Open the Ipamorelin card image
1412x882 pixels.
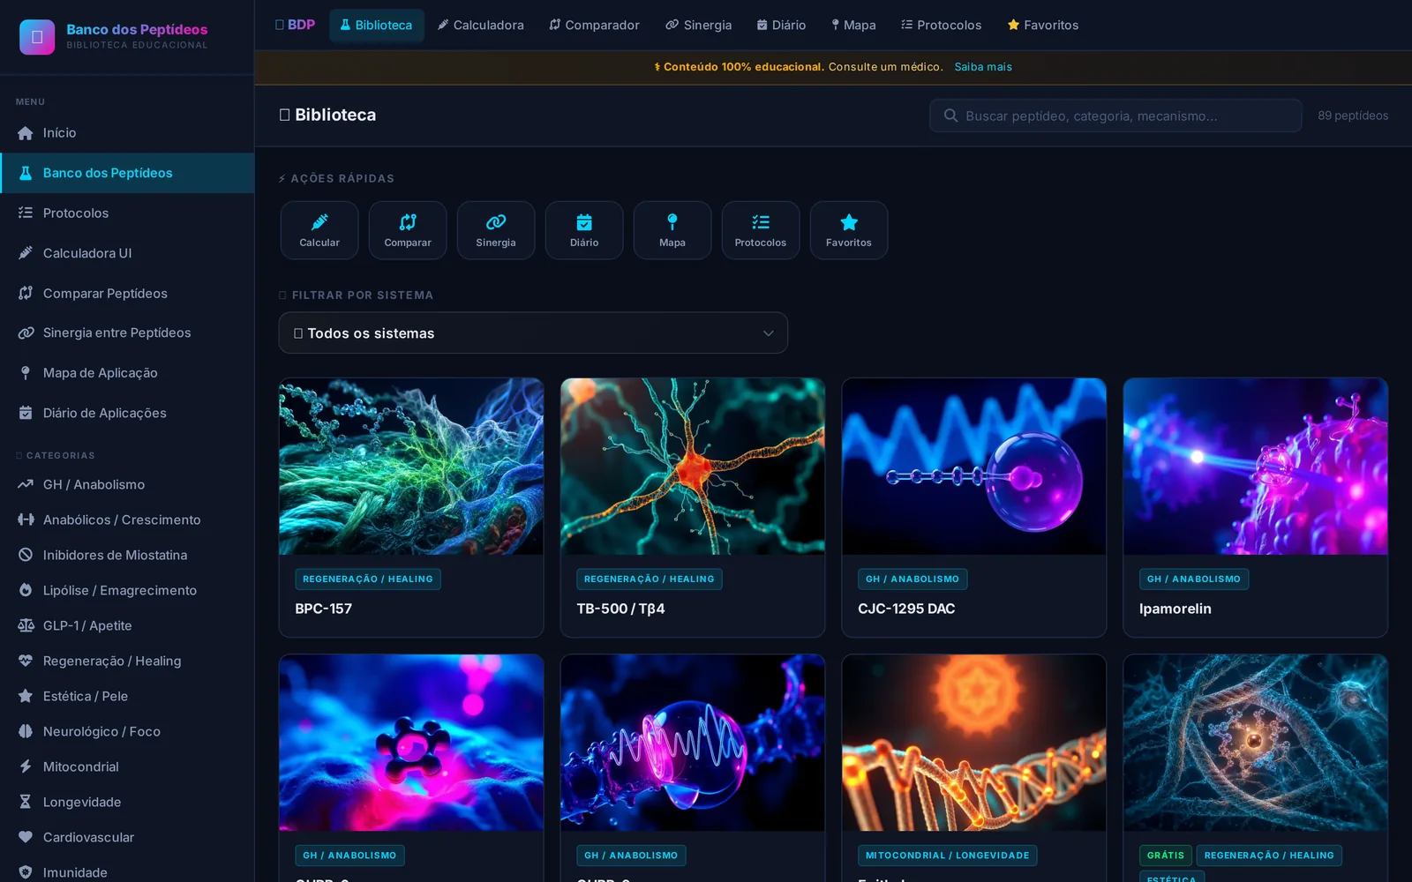pos(1256,467)
